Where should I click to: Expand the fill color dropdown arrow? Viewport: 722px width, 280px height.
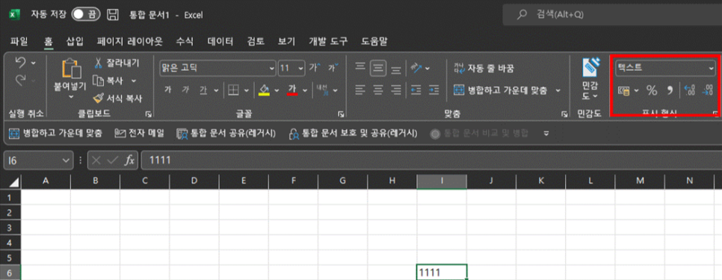pyautogui.click(x=277, y=90)
